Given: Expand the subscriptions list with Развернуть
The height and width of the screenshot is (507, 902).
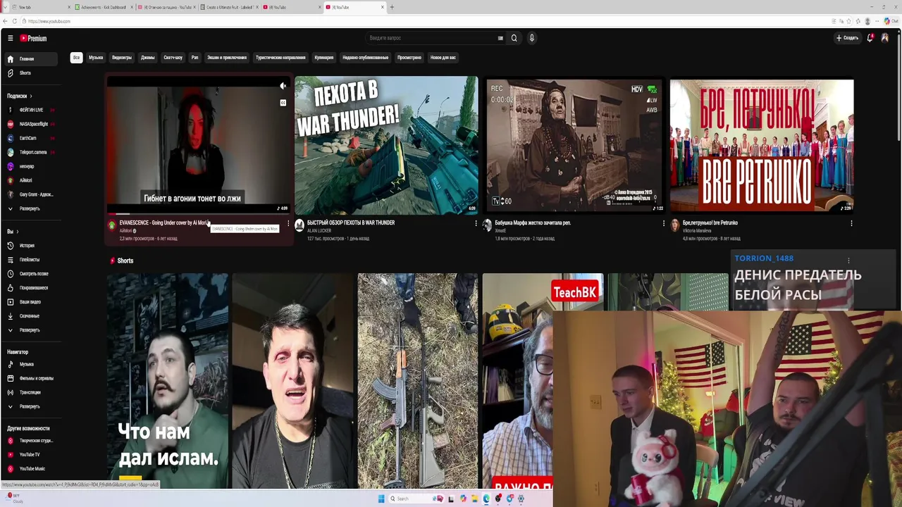Looking at the screenshot, I should coord(30,208).
